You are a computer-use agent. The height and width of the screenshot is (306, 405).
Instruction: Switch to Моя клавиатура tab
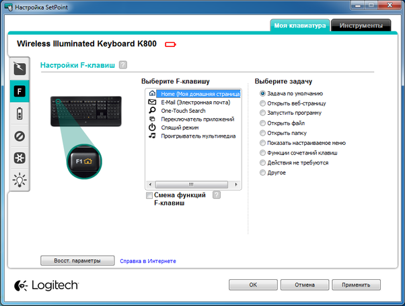[300, 25]
